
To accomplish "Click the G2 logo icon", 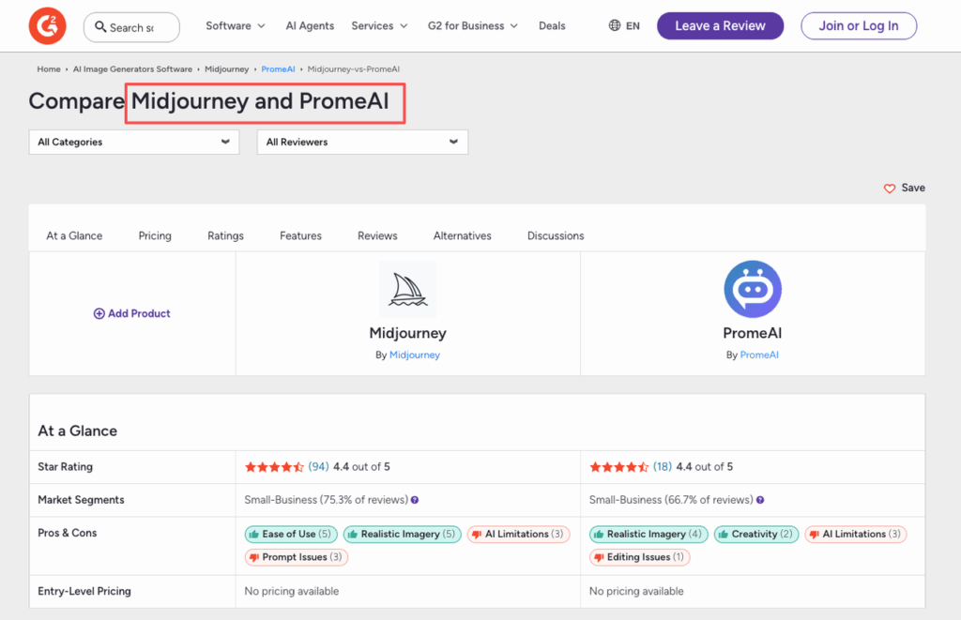I will coord(47,26).
